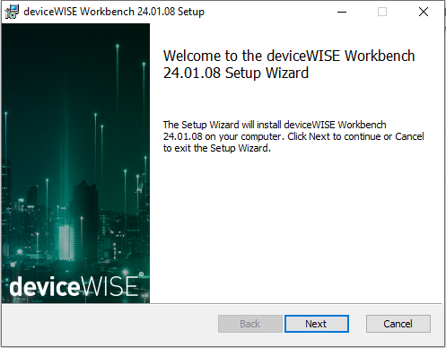Screen dimensions: 446x348
Task: Cancel the deviceWISE Workbench setup
Action: (x=398, y=324)
